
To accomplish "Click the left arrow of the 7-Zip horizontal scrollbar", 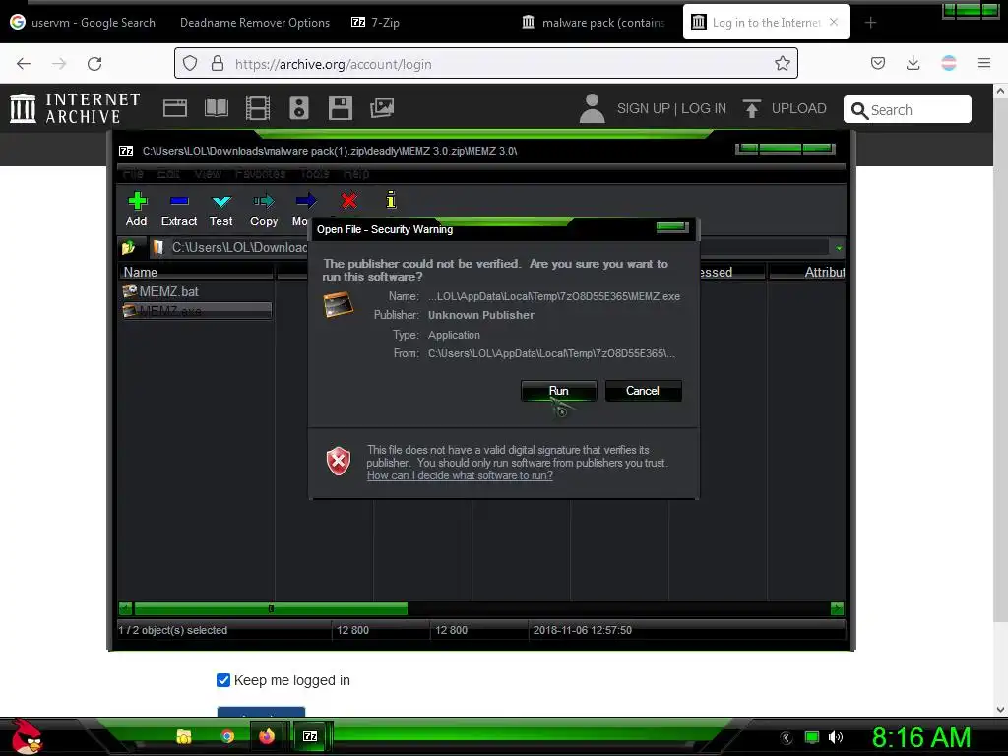I will pos(125,608).
